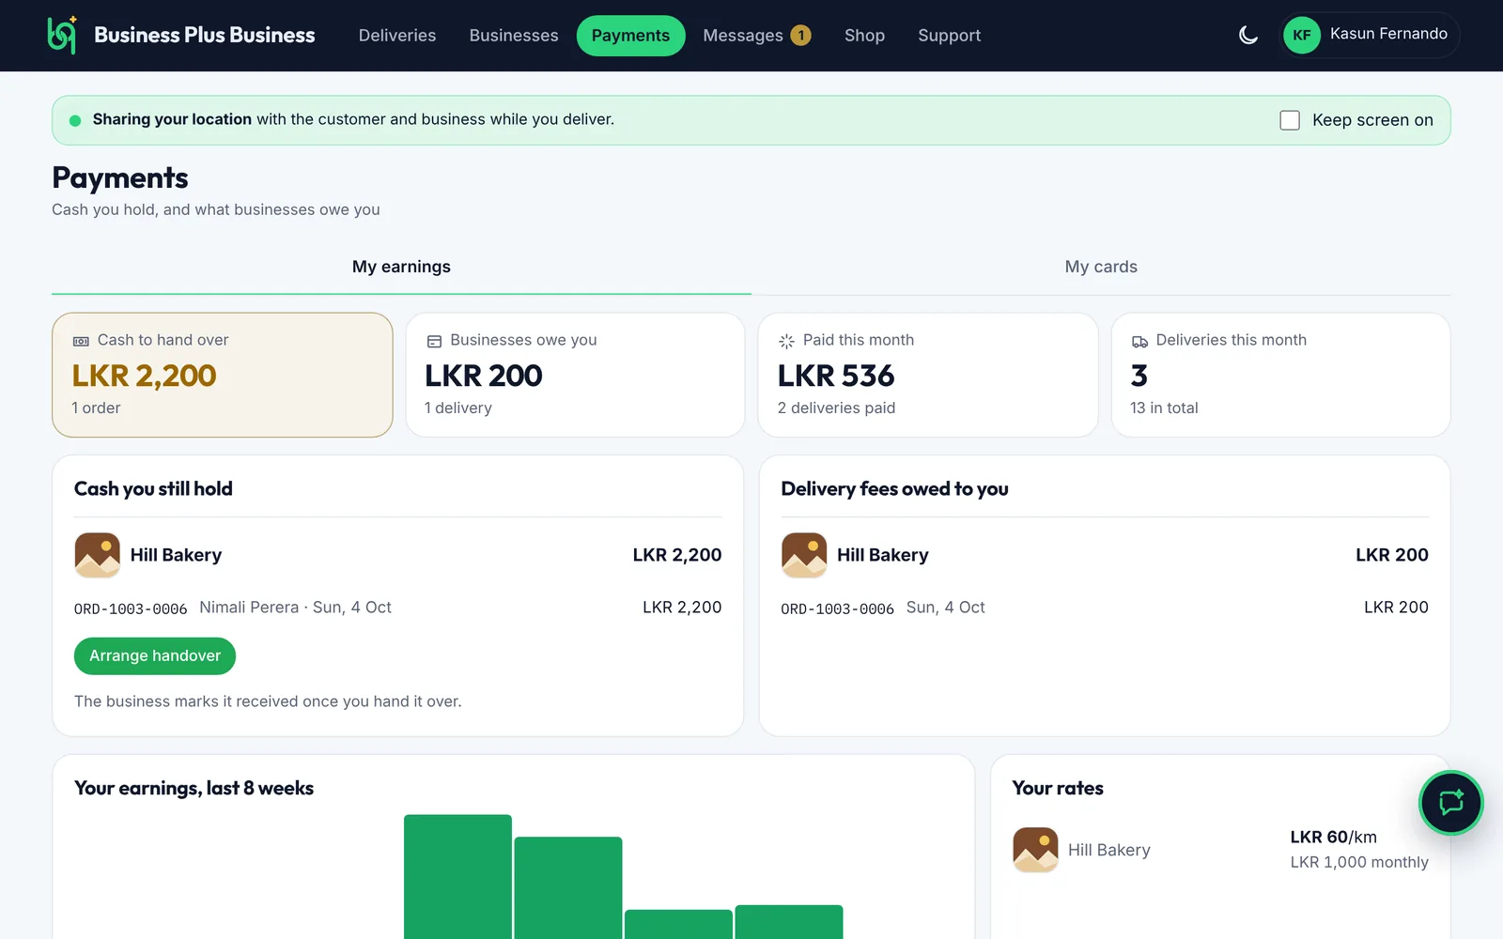1503x939 pixels.
Task: Open the Support nav item
Action: pos(949,36)
